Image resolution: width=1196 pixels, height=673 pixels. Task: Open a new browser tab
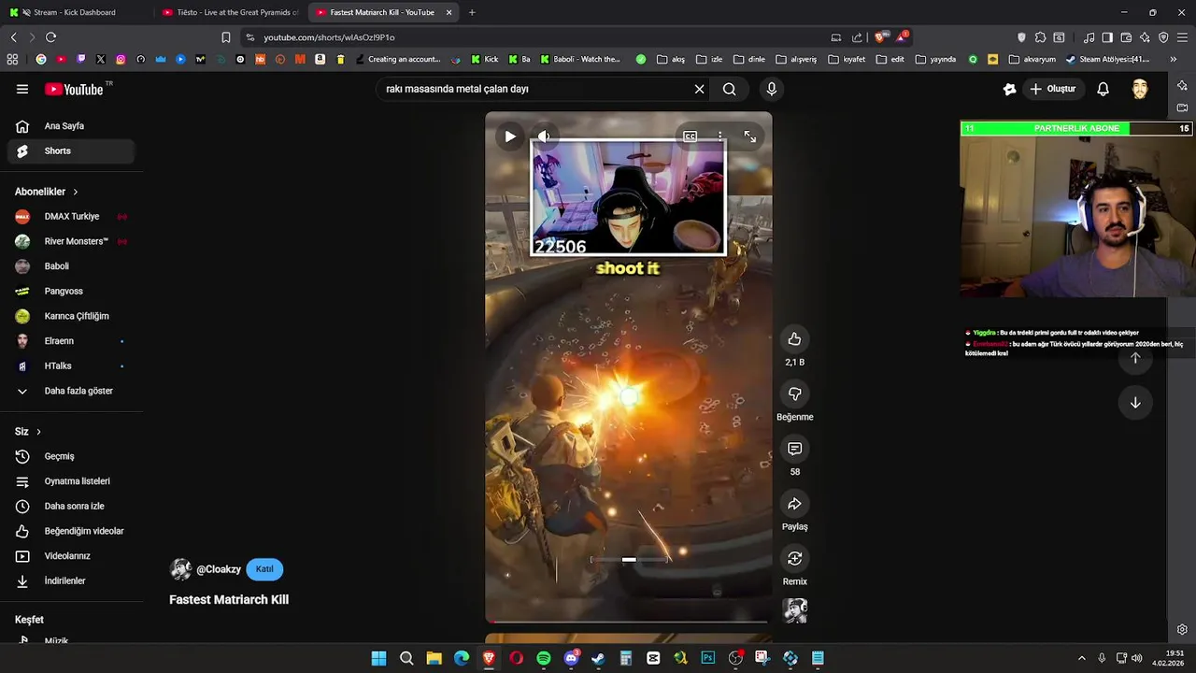tap(472, 12)
